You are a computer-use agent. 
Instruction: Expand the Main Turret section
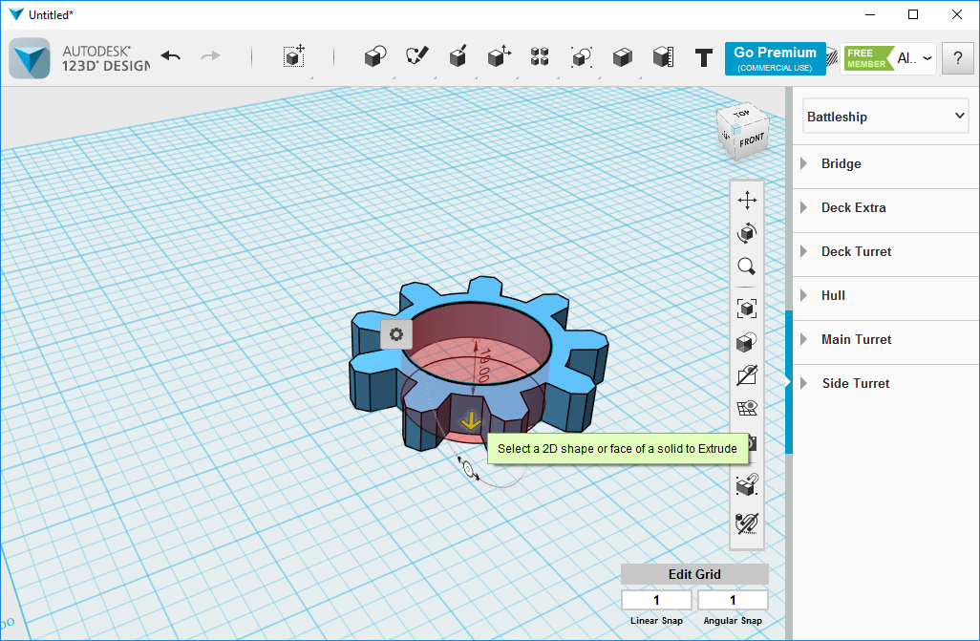(856, 339)
